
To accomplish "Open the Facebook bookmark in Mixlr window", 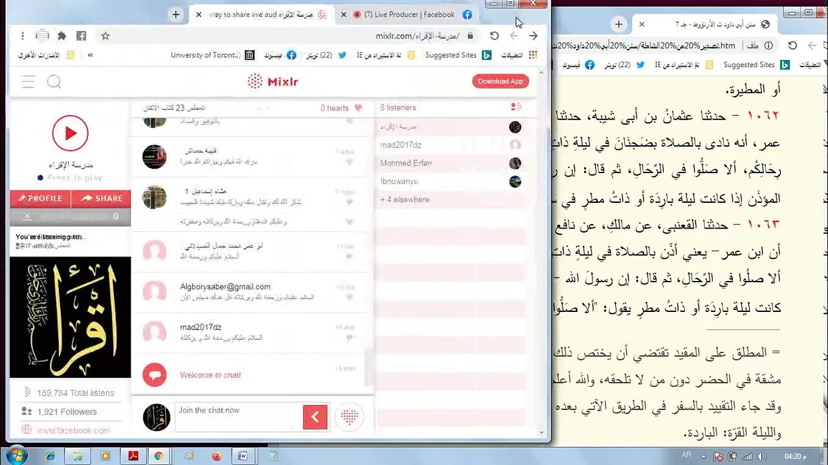I will 280,55.
